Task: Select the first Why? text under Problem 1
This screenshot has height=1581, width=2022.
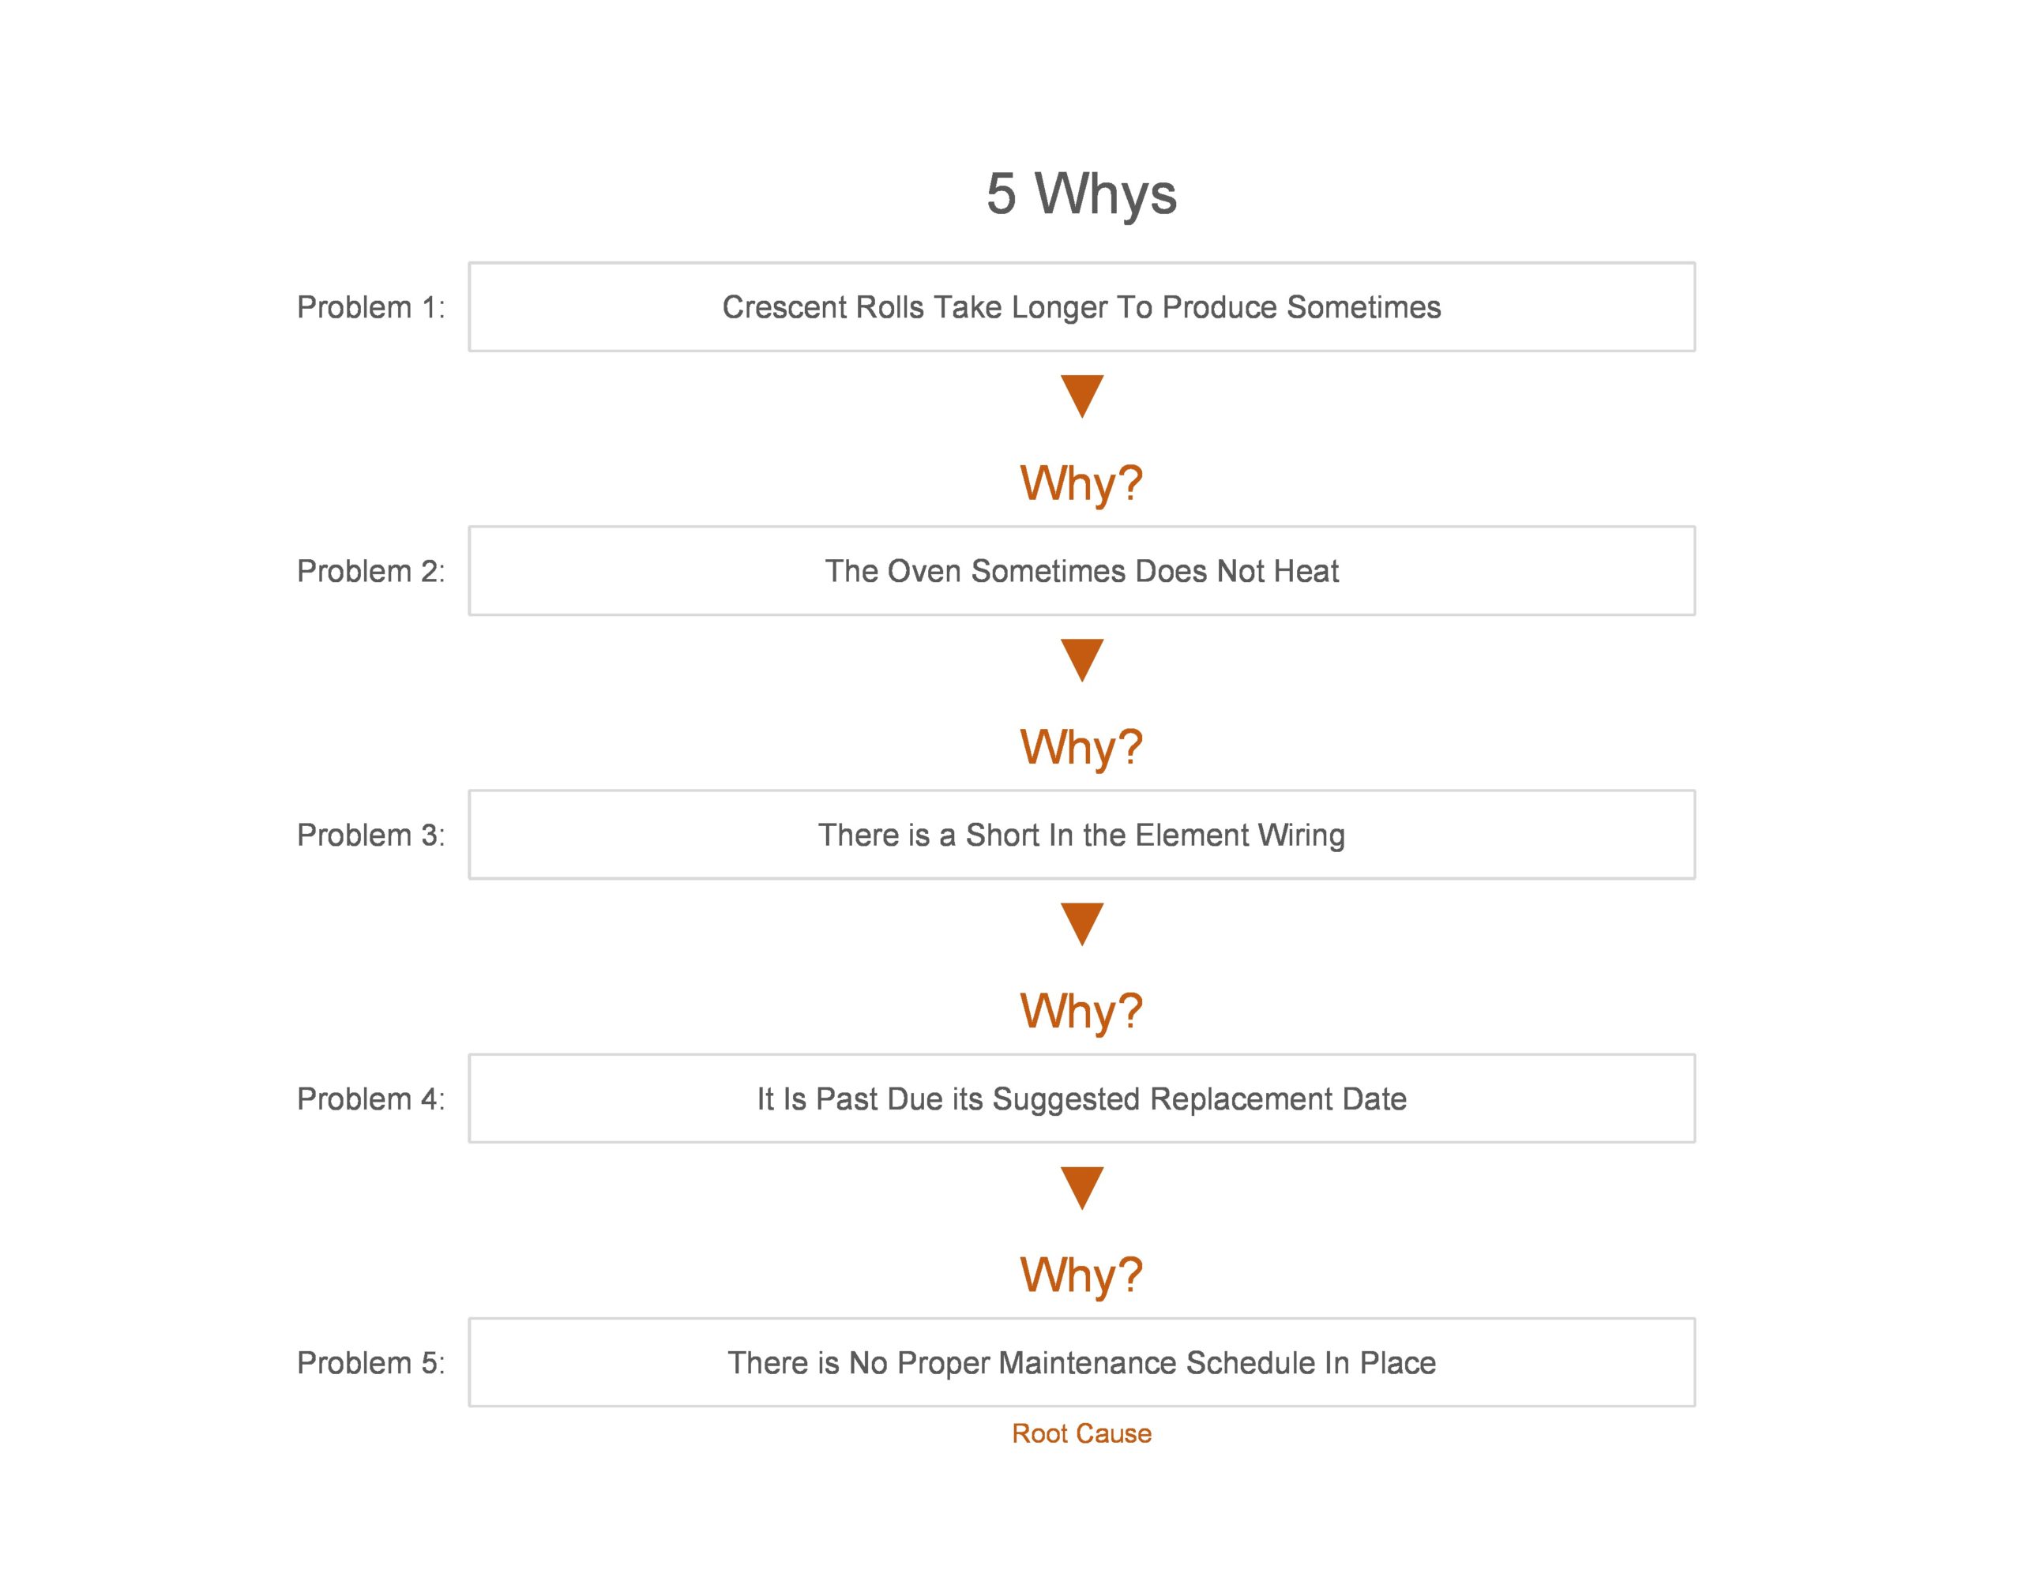Action: click(1081, 484)
